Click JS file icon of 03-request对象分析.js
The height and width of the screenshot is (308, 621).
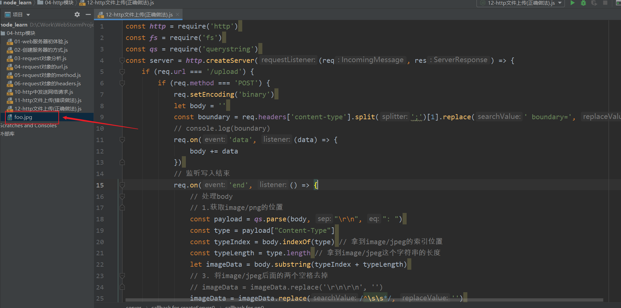[10, 58]
